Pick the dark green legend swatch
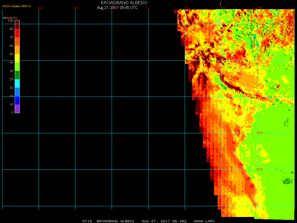The height and width of the screenshot is (223, 297). coord(17,75)
